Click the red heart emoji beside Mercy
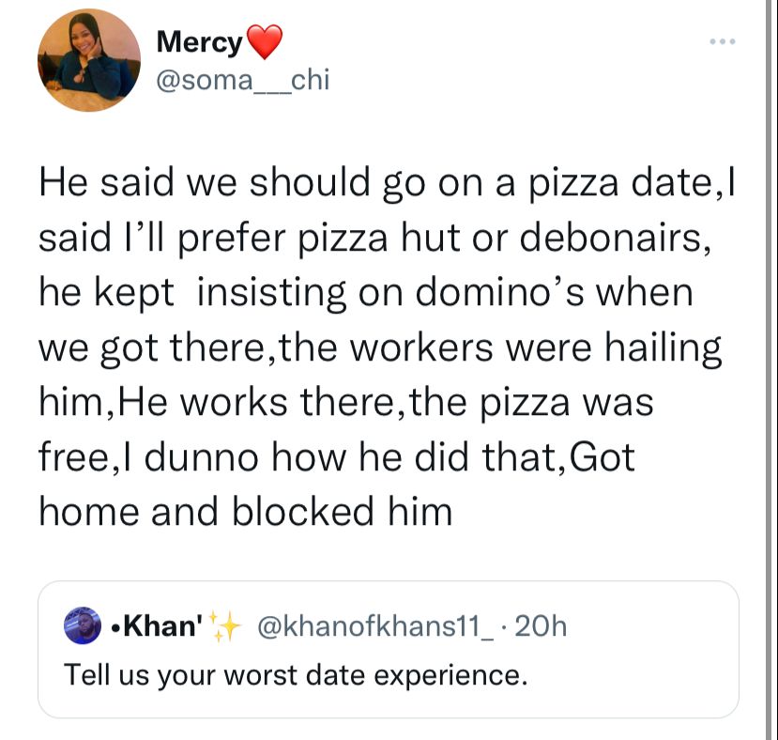This screenshot has height=740, width=778. [264, 42]
